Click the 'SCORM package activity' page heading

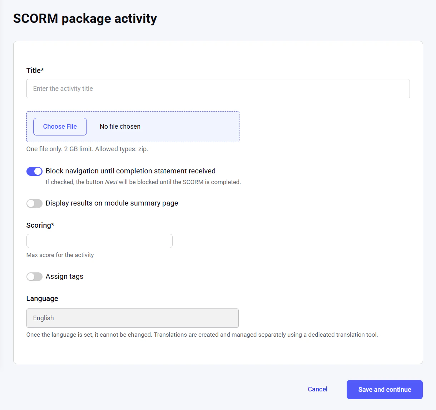pos(85,19)
